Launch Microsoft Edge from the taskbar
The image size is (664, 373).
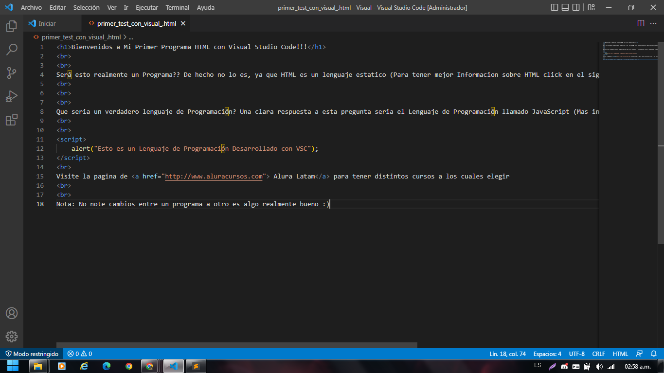107,366
